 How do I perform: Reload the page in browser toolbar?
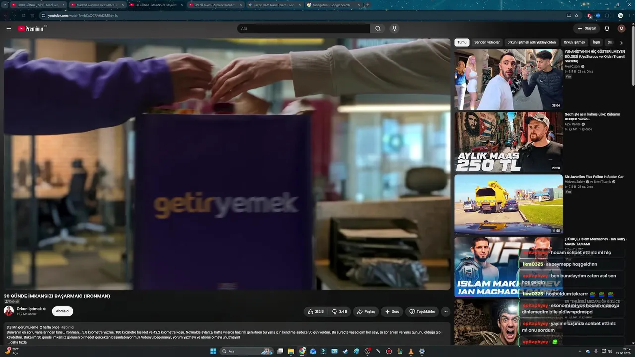pos(23,15)
